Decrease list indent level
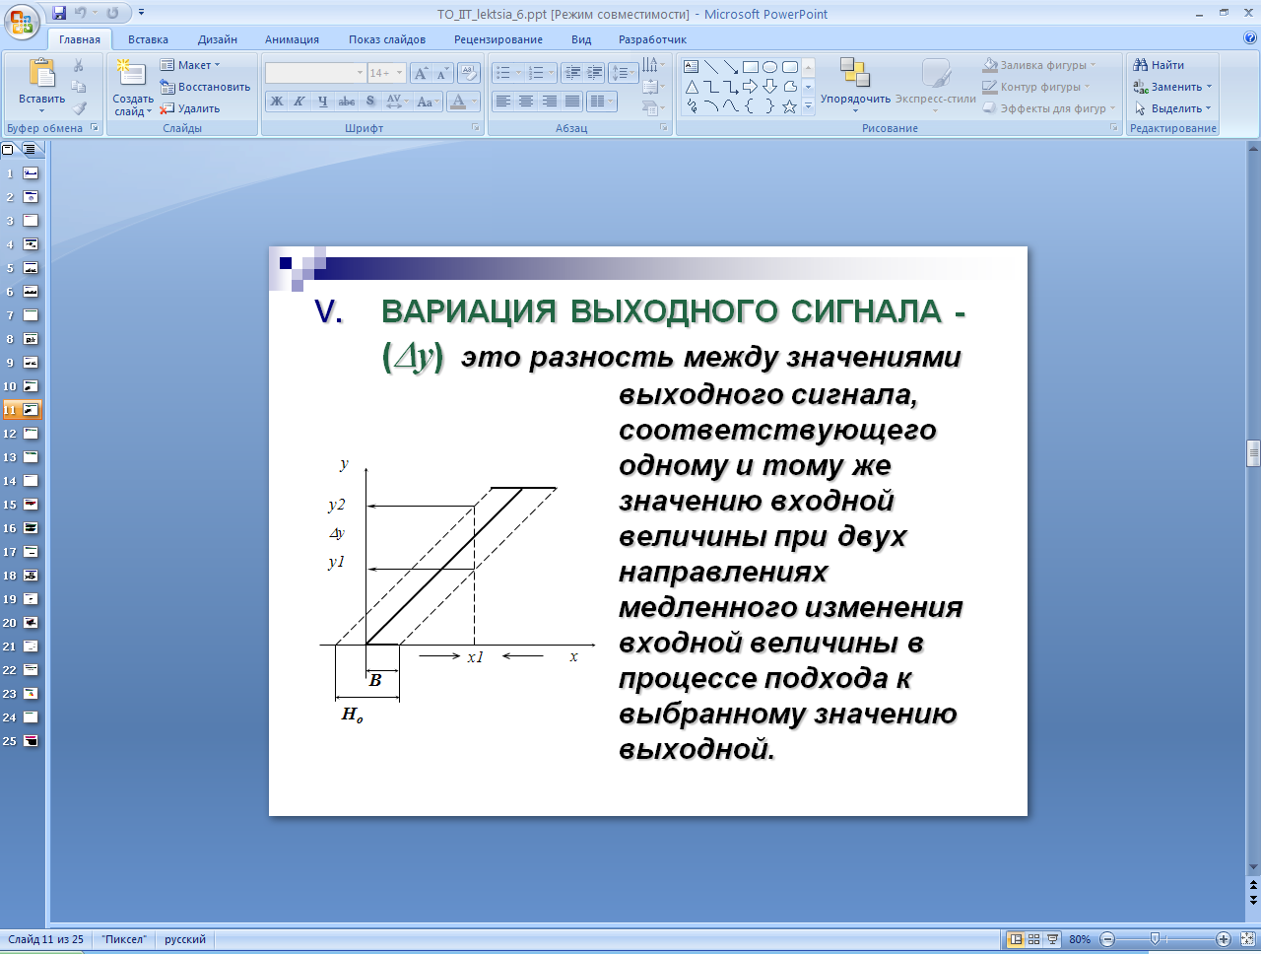 pos(571,73)
